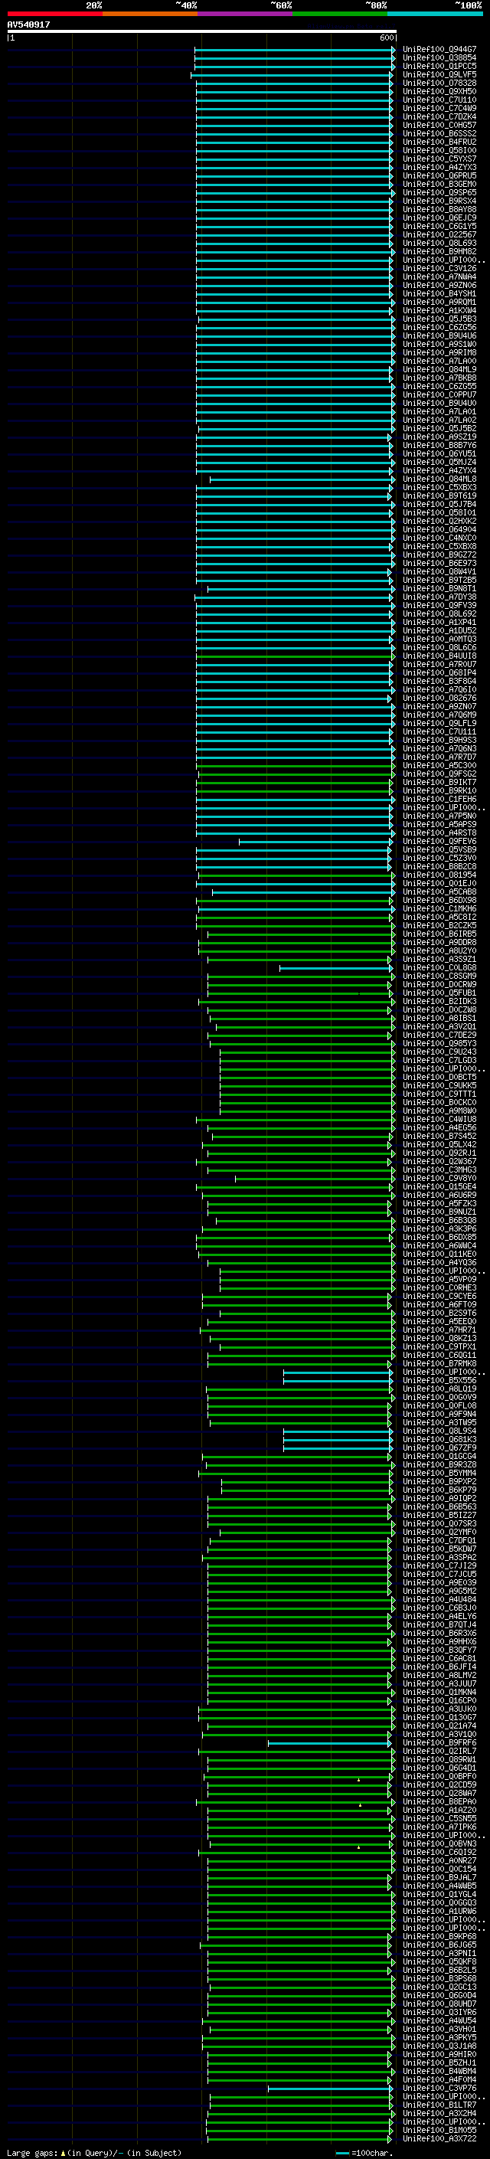Click the UniRef100_C9U243 label
490x2159 pixels.
pos(439,1052)
